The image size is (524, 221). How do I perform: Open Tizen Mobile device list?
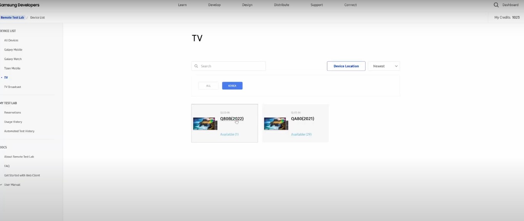click(12, 68)
